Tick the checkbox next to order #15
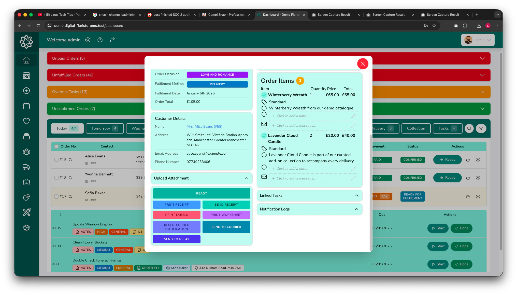Screen dimensions: 517x295 (56, 160)
